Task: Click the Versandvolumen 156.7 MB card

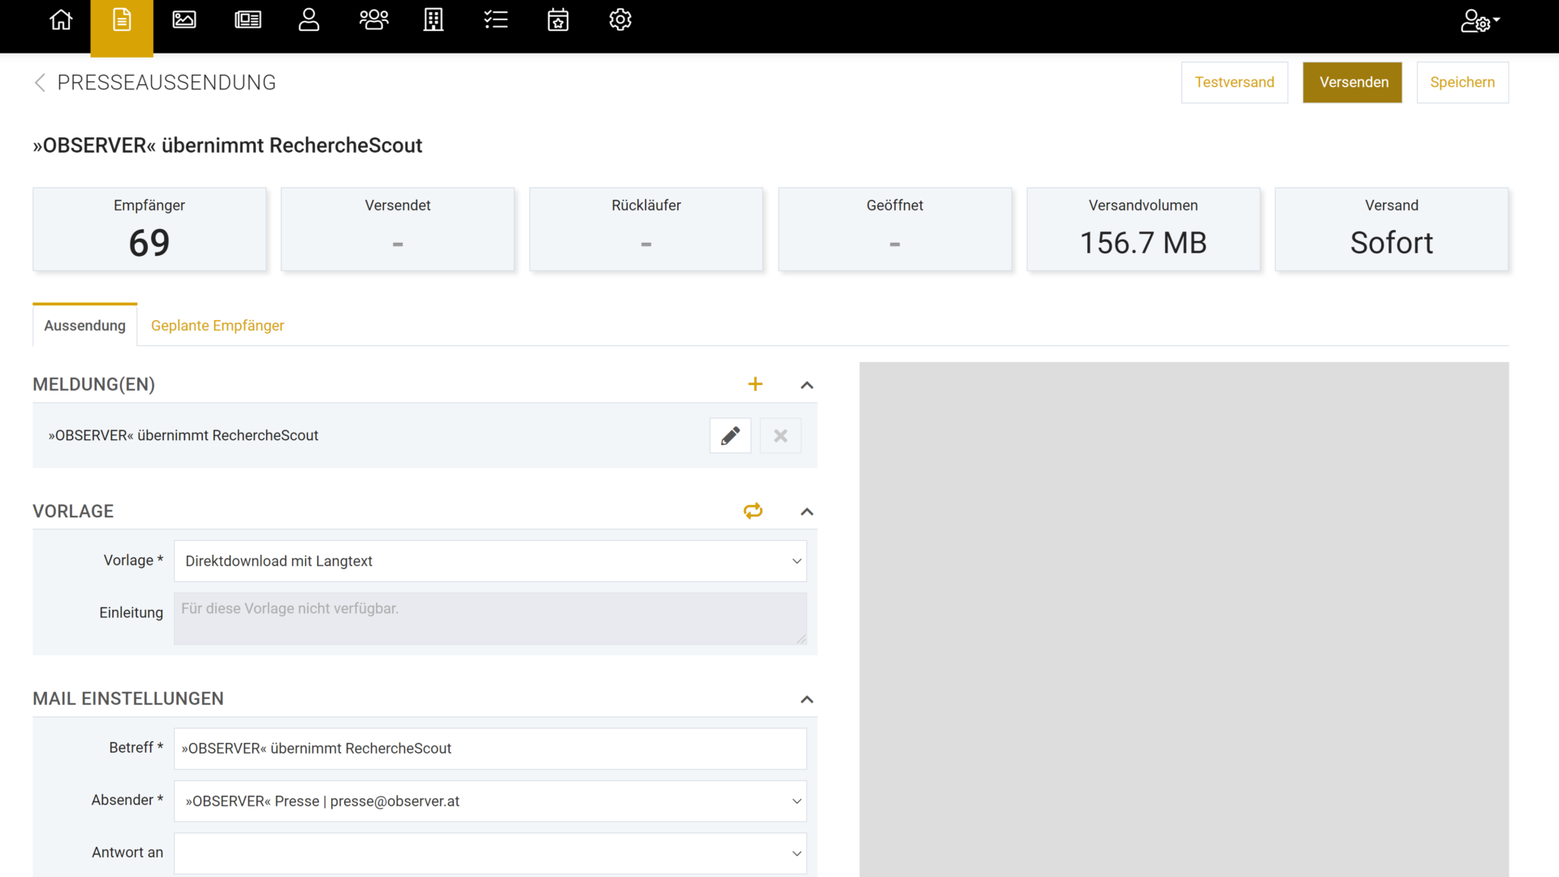Action: [1143, 229]
